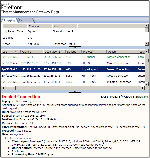
Task: Click the Request tac.foo.net:443 line
Action: (18, 123)
